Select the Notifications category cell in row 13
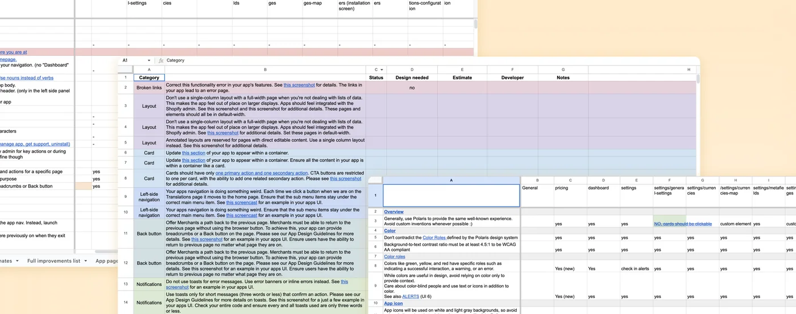Image resolution: width=796 pixels, height=314 pixels. click(x=149, y=284)
